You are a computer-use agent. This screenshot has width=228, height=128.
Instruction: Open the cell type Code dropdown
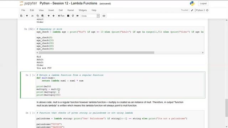point(90,16)
